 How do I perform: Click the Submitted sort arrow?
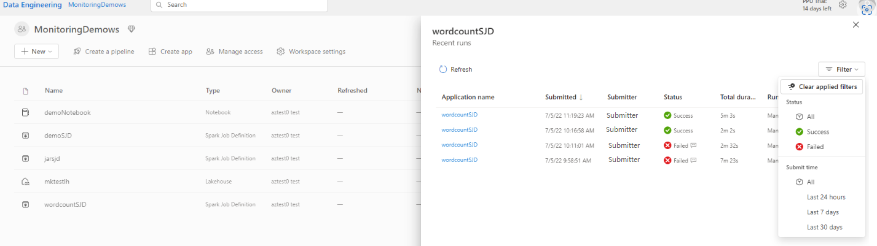click(x=581, y=97)
